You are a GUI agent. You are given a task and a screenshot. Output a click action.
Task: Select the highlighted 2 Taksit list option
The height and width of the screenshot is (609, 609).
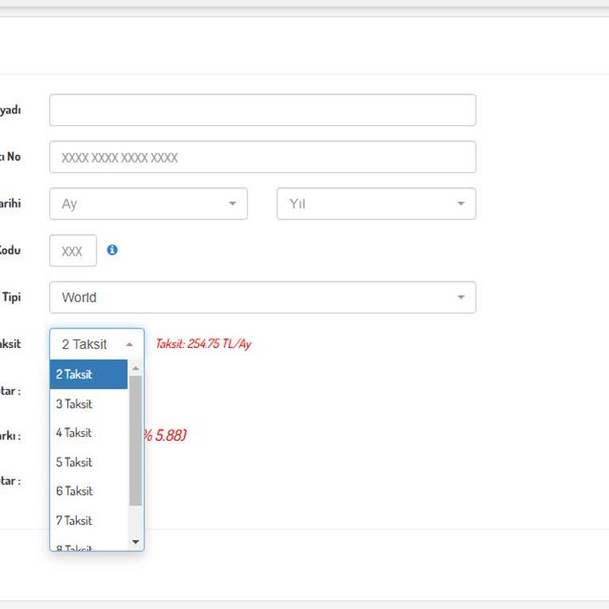88,374
